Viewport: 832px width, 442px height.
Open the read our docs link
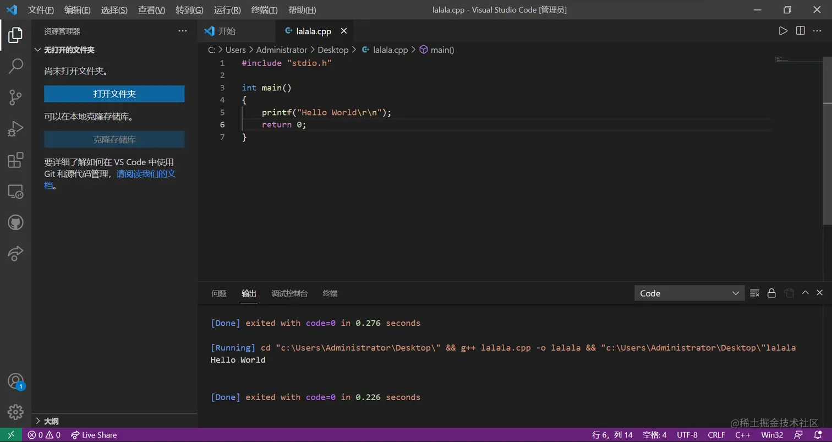tap(146, 174)
